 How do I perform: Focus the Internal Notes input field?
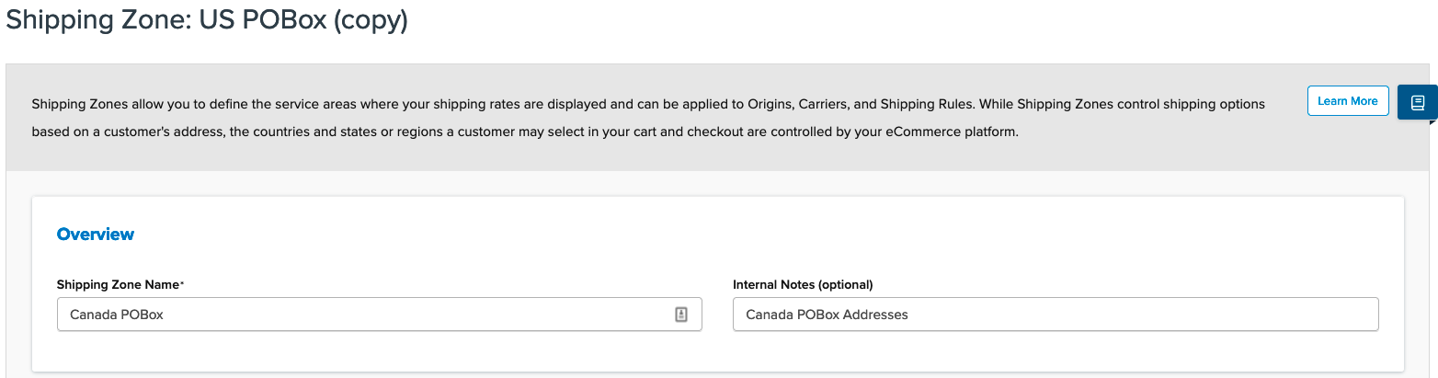(1055, 315)
